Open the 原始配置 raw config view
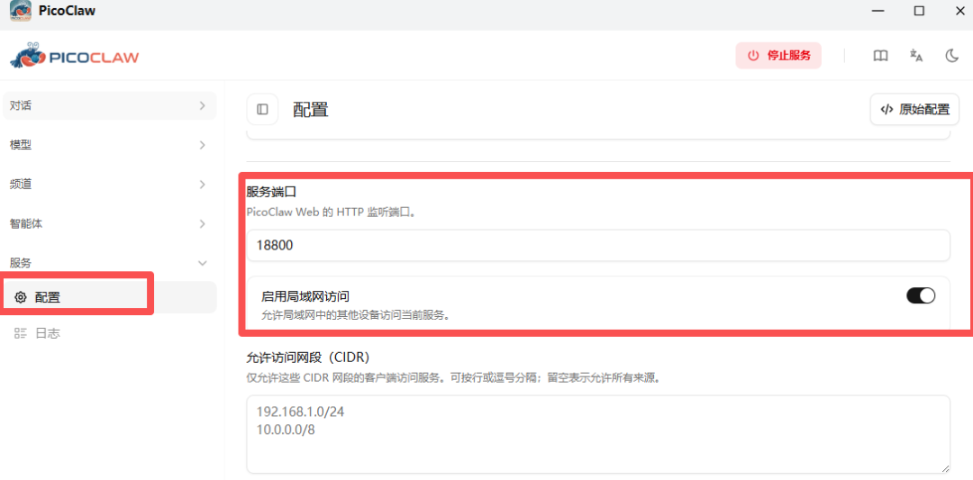This screenshot has height=480, width=973. [x=914, y=110]
